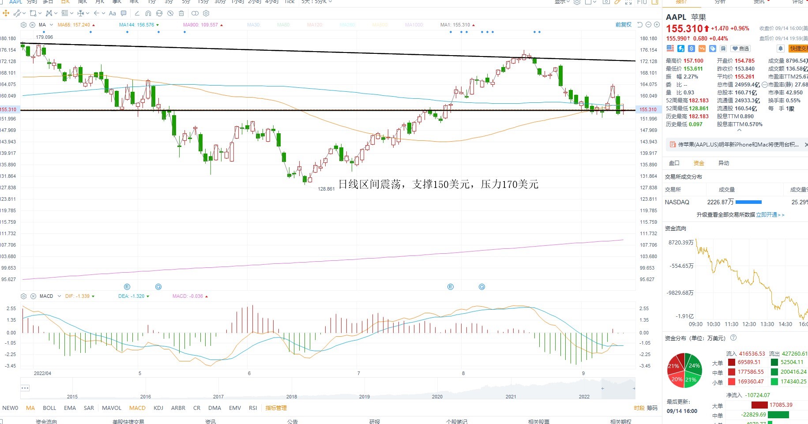Click the note icon beside 自选
Image resolution: width=808 pixels, height=424 pixels.
pos(723,49)
